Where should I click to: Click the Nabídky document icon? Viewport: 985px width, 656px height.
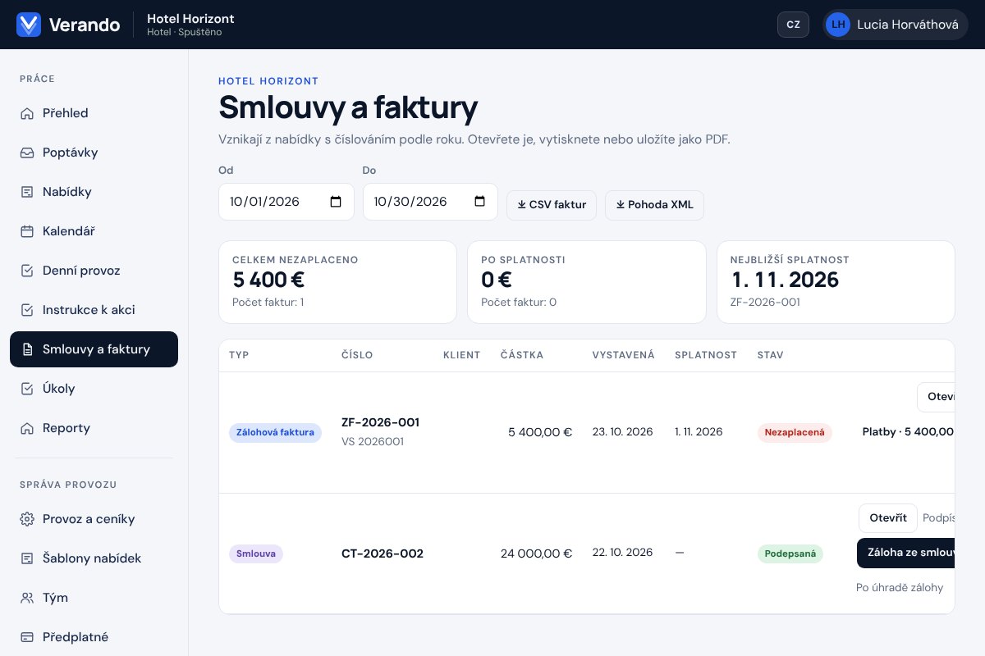[27, 192]
